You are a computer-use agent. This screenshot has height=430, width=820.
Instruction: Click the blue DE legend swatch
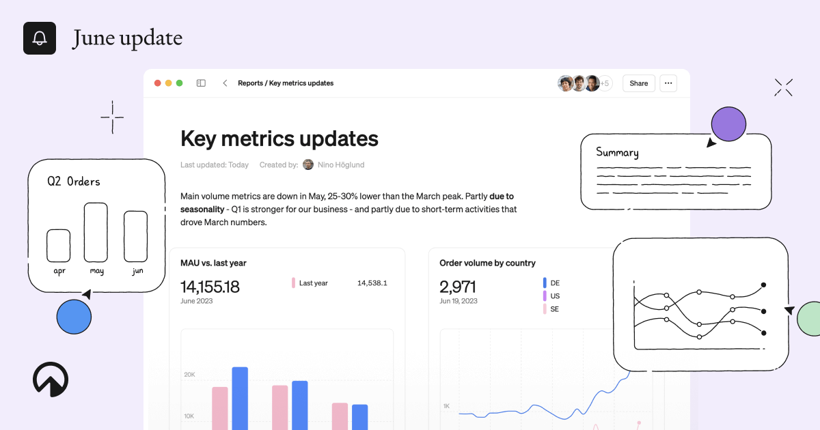click(545, 283)
